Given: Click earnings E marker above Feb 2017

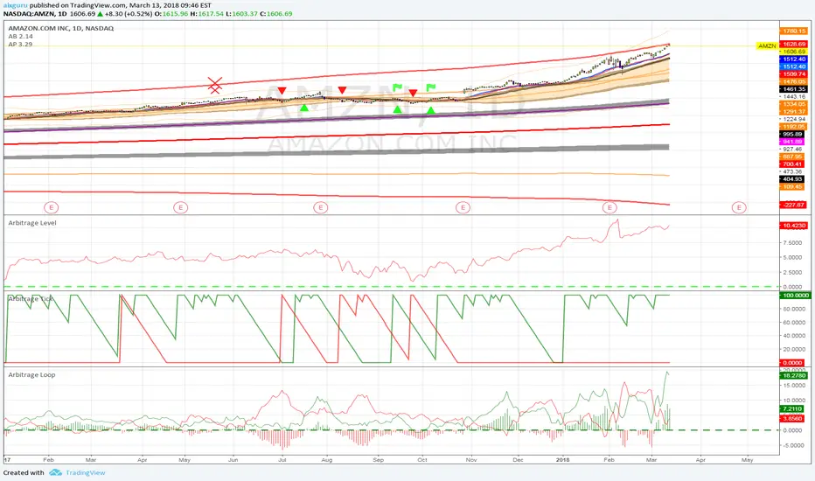Looking at the screenshot, I should click(x=51, y=207).
